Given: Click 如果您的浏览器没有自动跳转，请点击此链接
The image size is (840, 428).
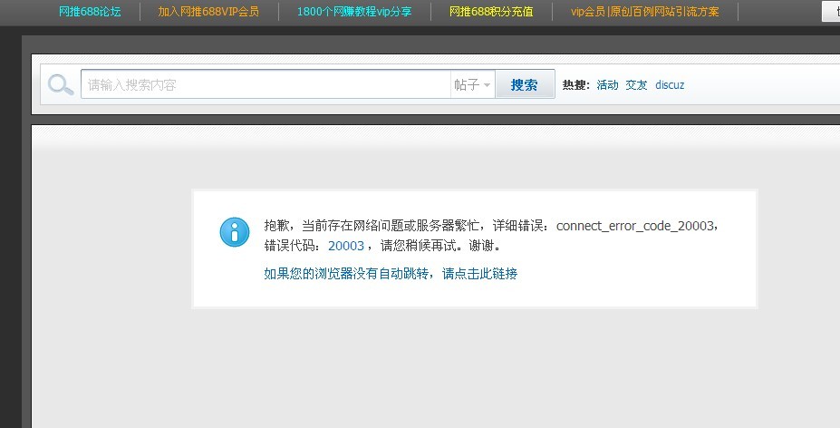Looking at the screenshot, I should (x=391, y=274).
